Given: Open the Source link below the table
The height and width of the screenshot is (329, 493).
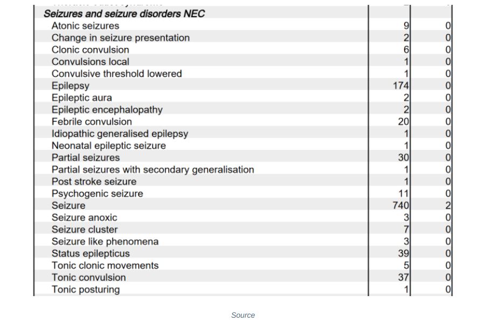Looking at the screenshot, I should tap(243, 316).
